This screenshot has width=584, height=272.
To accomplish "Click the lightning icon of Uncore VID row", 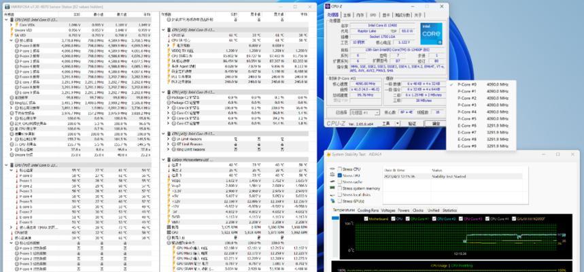I will 12,30.
